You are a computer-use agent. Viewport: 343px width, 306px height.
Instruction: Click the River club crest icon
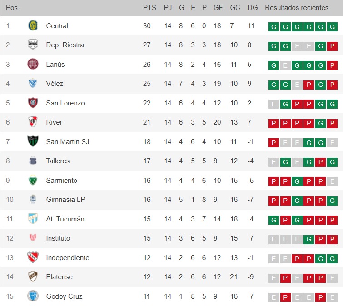(33, 122)
